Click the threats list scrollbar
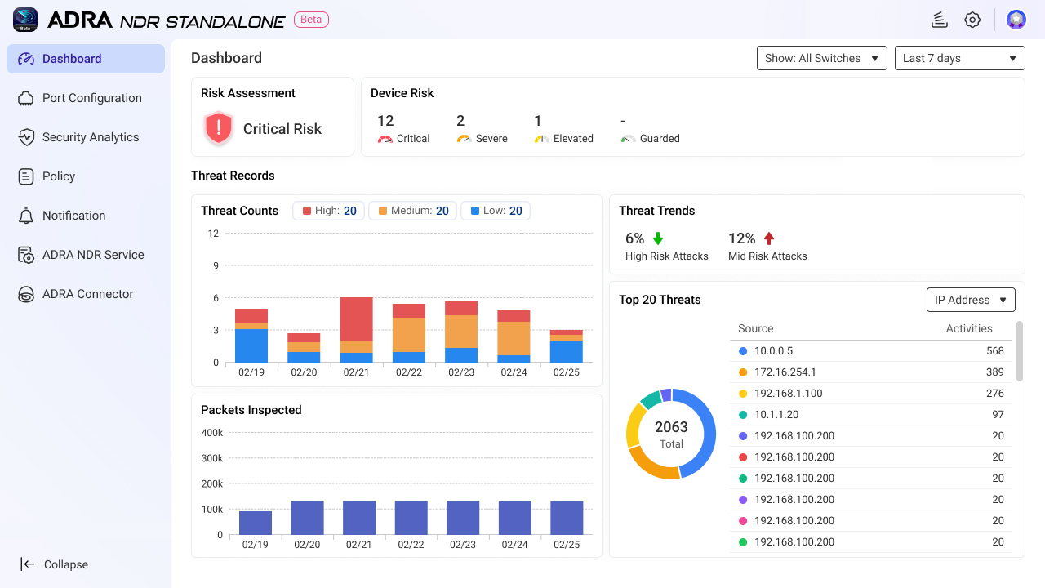The height and width of the screenshot is (588, 1045). click(x=1019, y=351)
